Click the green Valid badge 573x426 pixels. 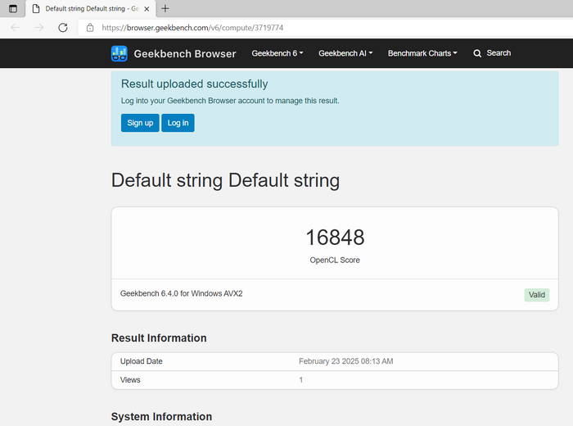[536, 295]
